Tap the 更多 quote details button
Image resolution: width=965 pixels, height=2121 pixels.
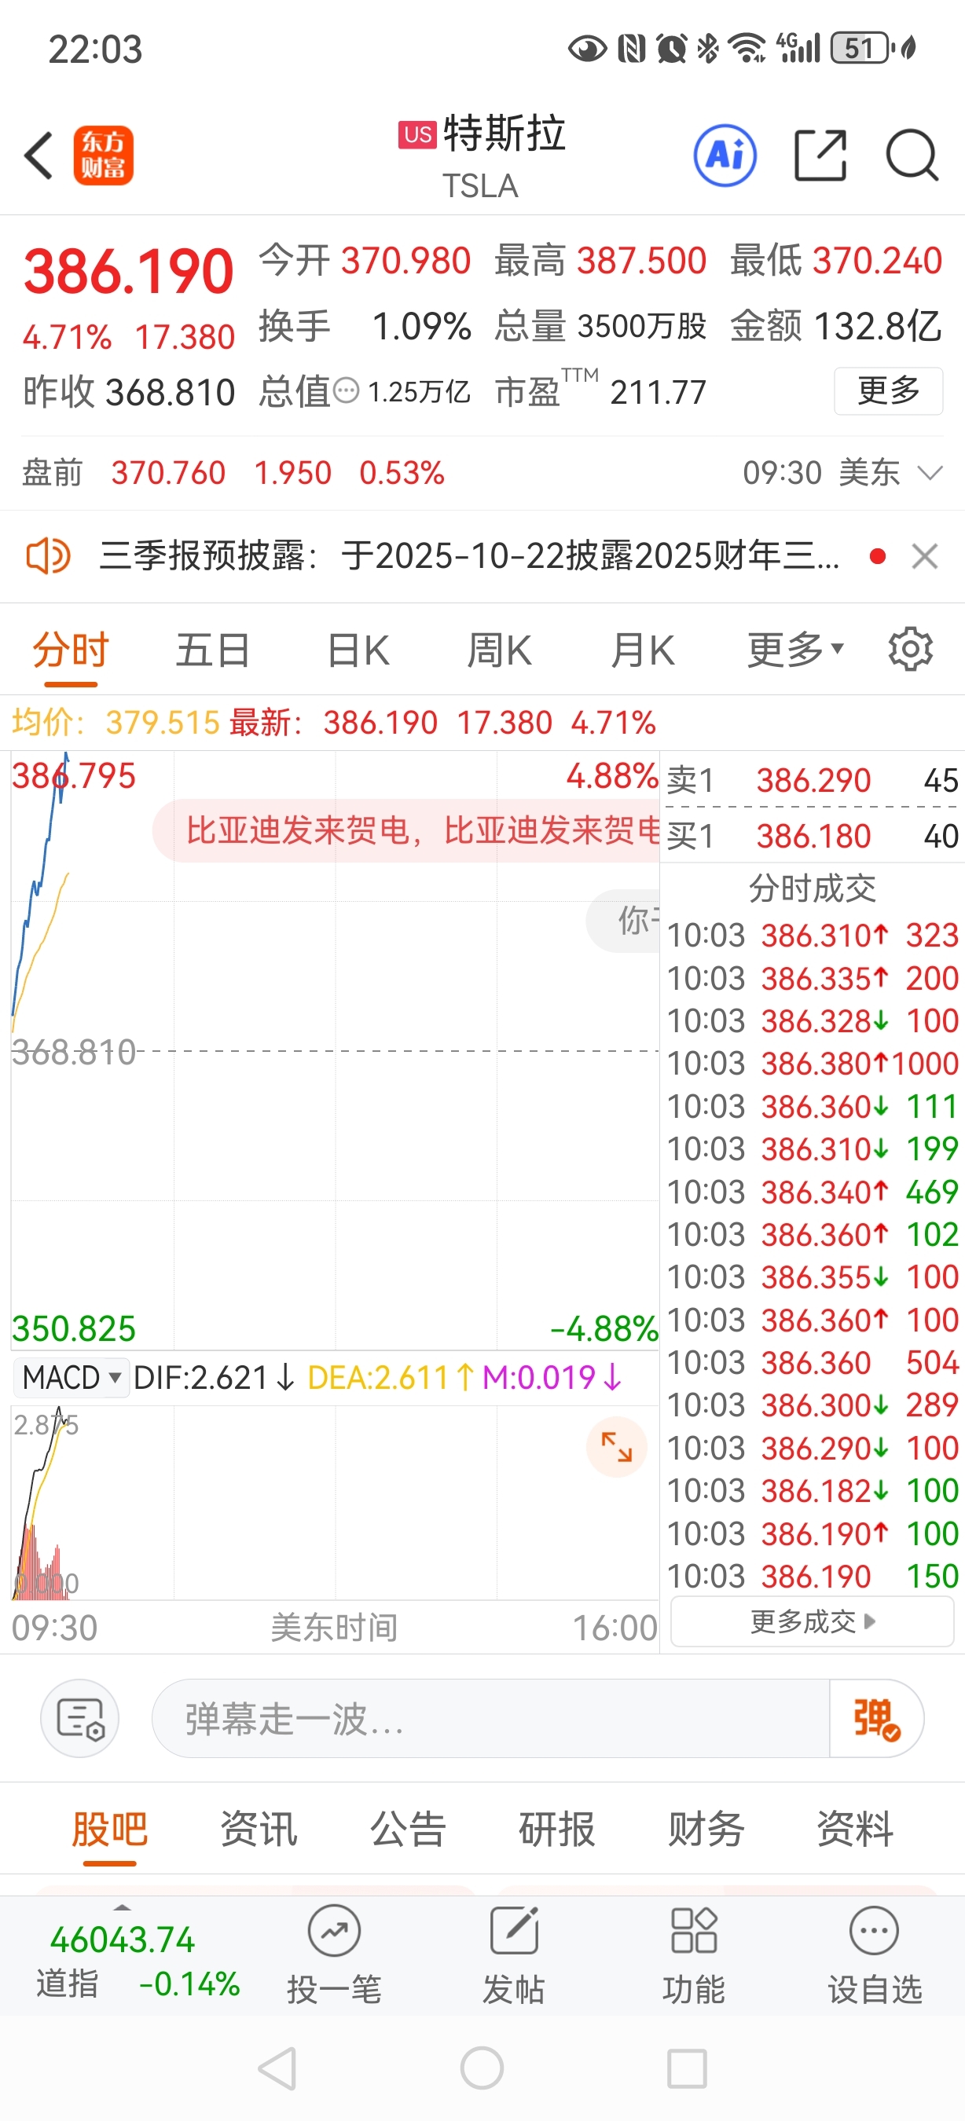[889, 390]
